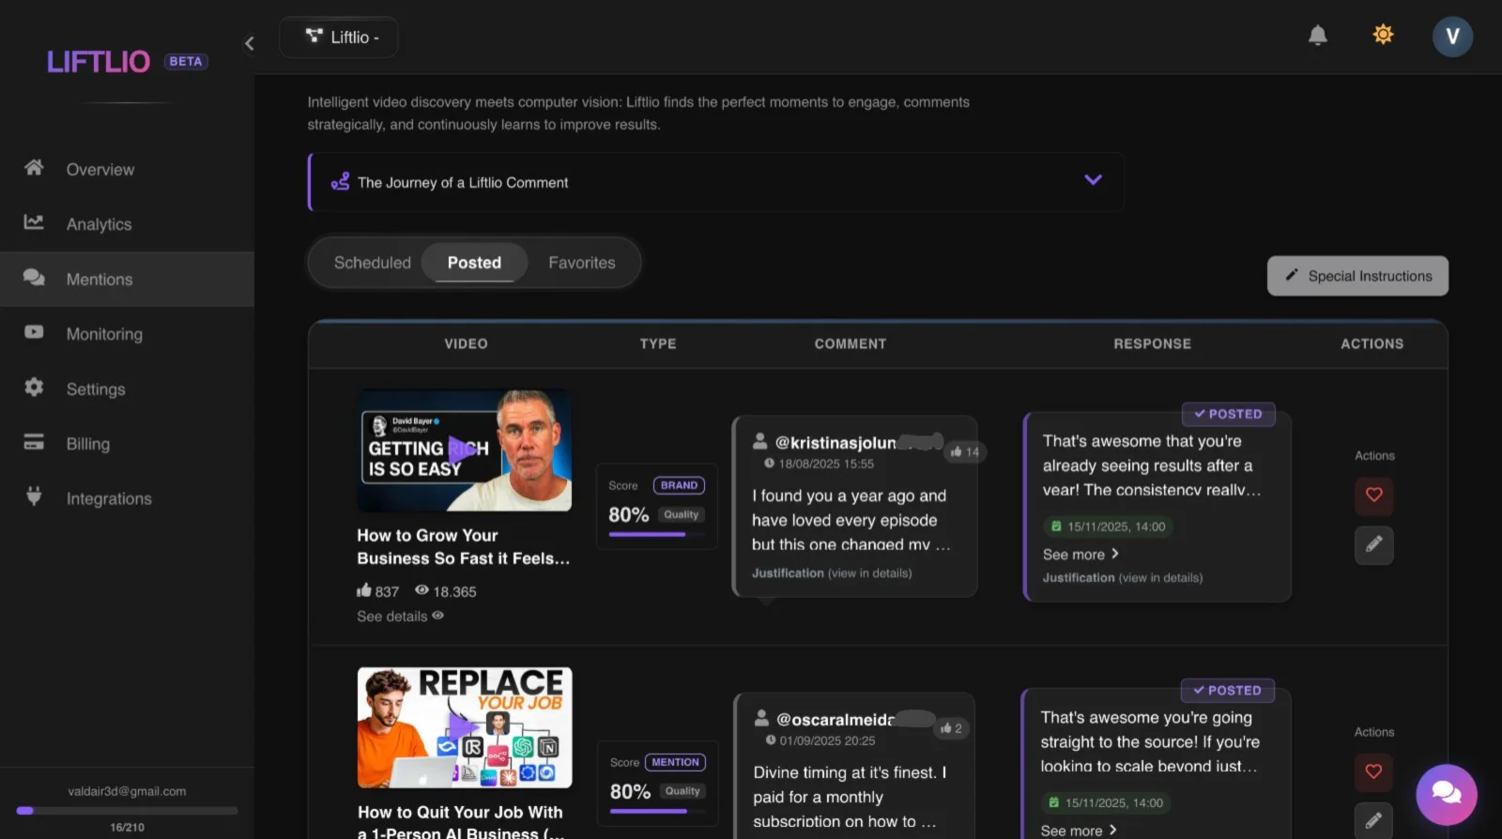This screenshot has width=1502, height=839.
Task: Play the Getting Rich Is So Easy thumbnail
Action: click(464, 450)
